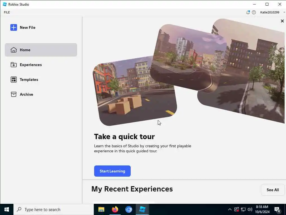The image size is (286, 215).
Task: Minimize the Roblox Studio window
Action: (x=254, y=4)
